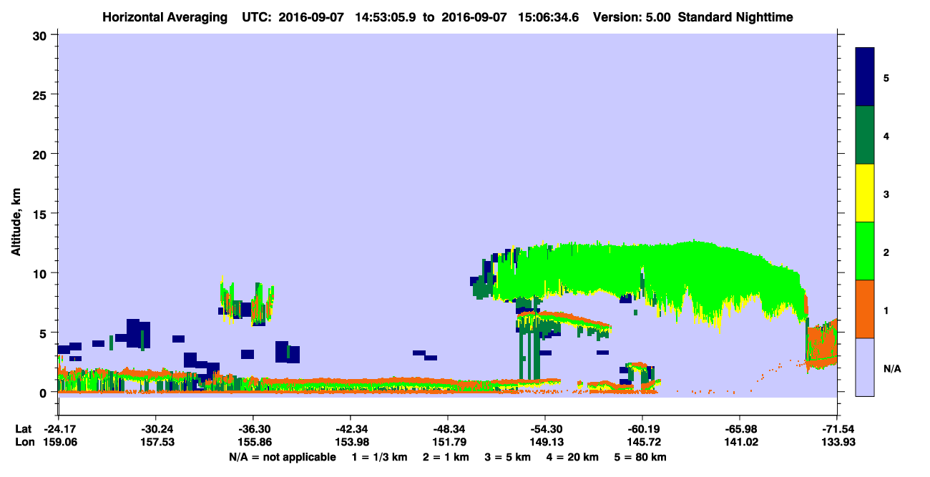Click the altitude tick label 30
Viewport: 930px width, 477px height.
(x=41, y=35)
